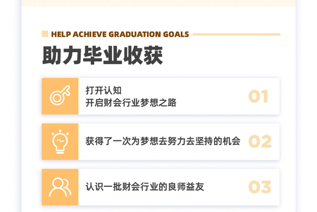Click the text 打开认知
The height and width of the screenshot is (212, 317).
click(103, 90)
